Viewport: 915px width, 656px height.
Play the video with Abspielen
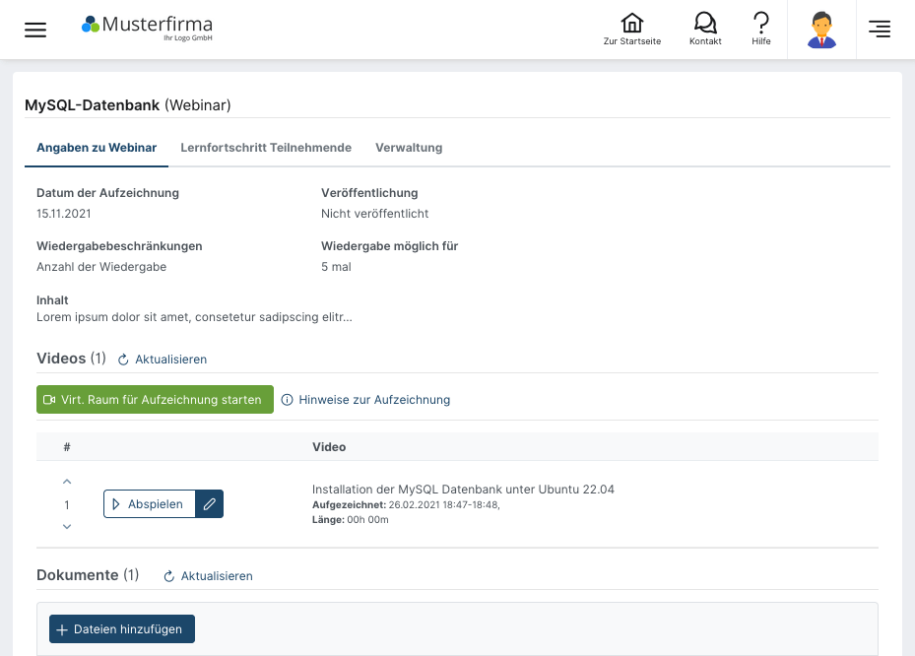150,503
